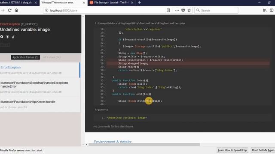This screenshot has height=154, width=275.
Task: Click the argument "Undefined variable: image"
Action: (126, 118)
